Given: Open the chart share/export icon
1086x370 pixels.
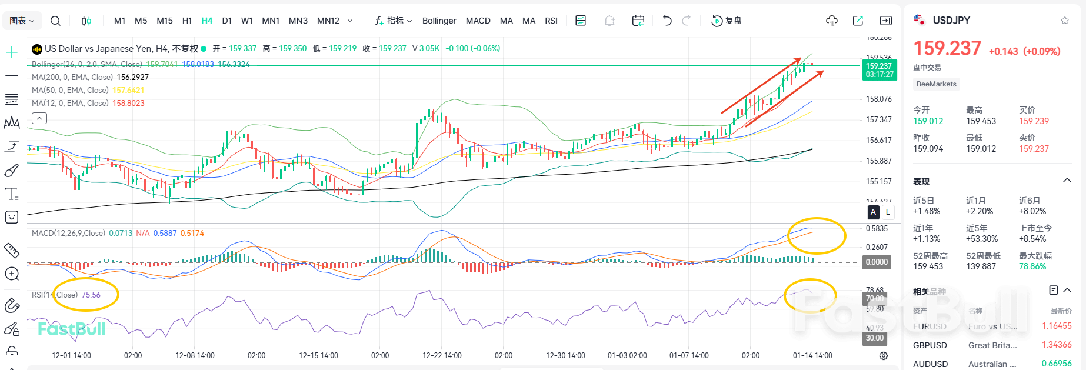Looking at the screenshot, I should (858, 21).
